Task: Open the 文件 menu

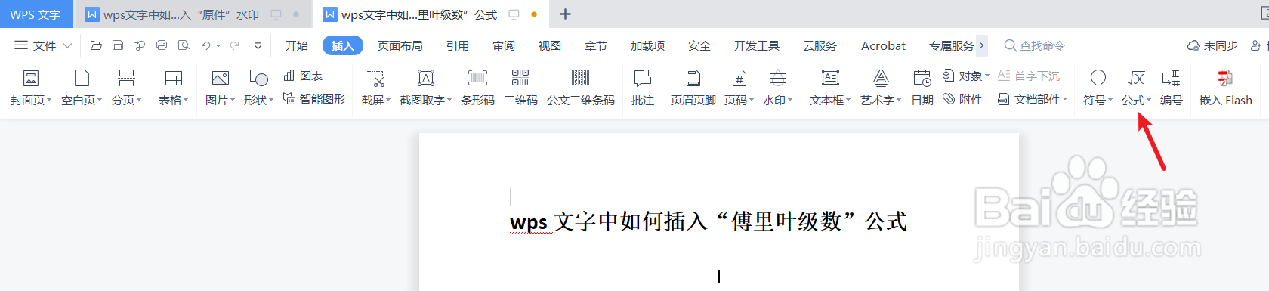Action: point(43,45)
